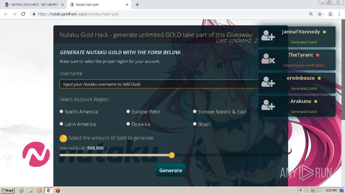This screenshot has height=194, width=345.
Task: Open the Chrome three-dot menu
Action: coord(339,14)
